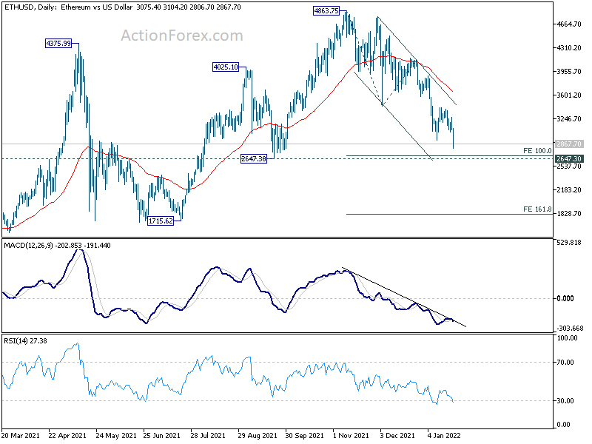Click the current price tag 2867.70

click(568, 144)
